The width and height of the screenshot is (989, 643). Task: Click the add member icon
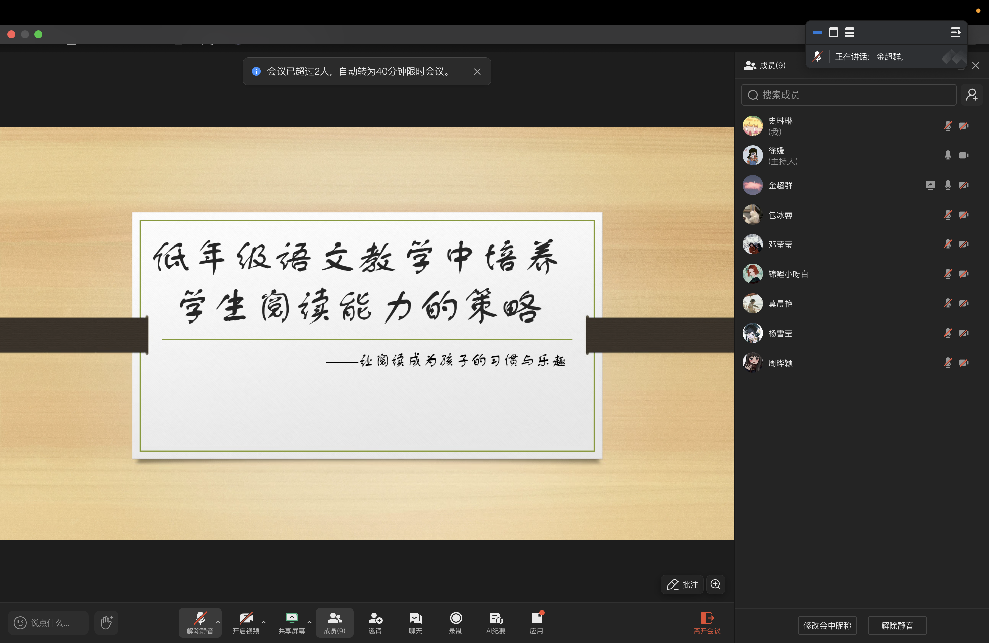[x=972, y=95]
